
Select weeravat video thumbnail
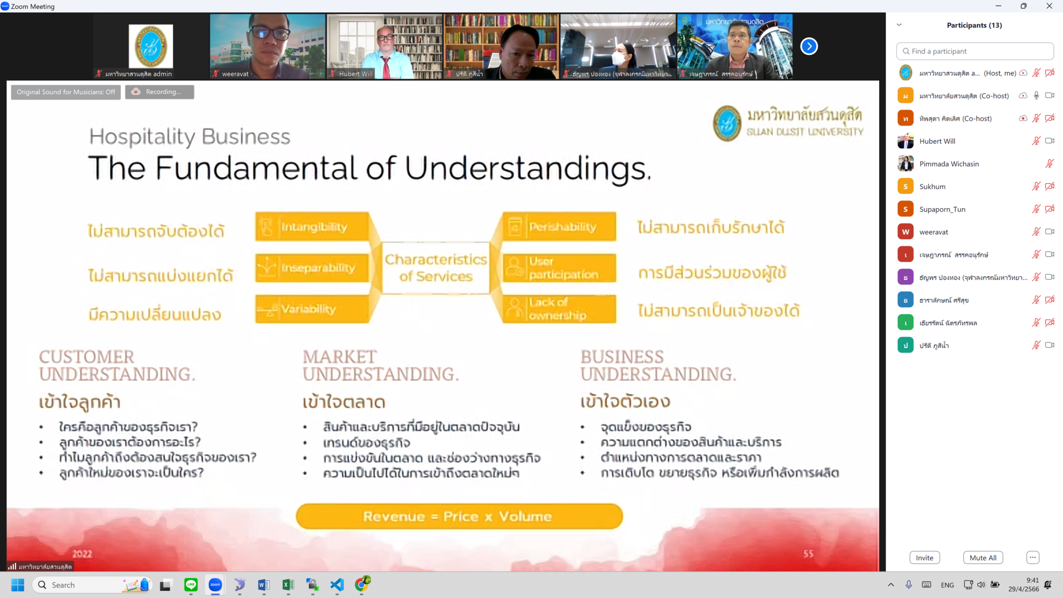pos(267,47)
